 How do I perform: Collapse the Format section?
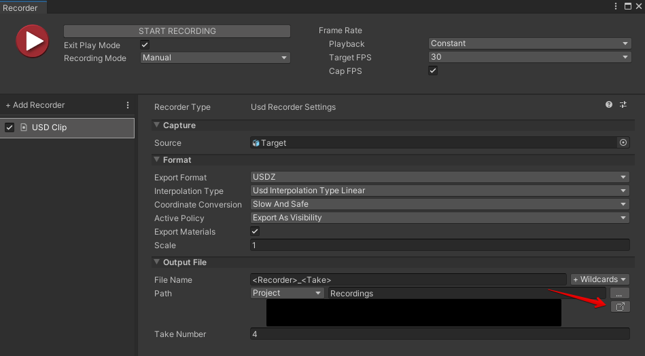click(x=156, y=159)
